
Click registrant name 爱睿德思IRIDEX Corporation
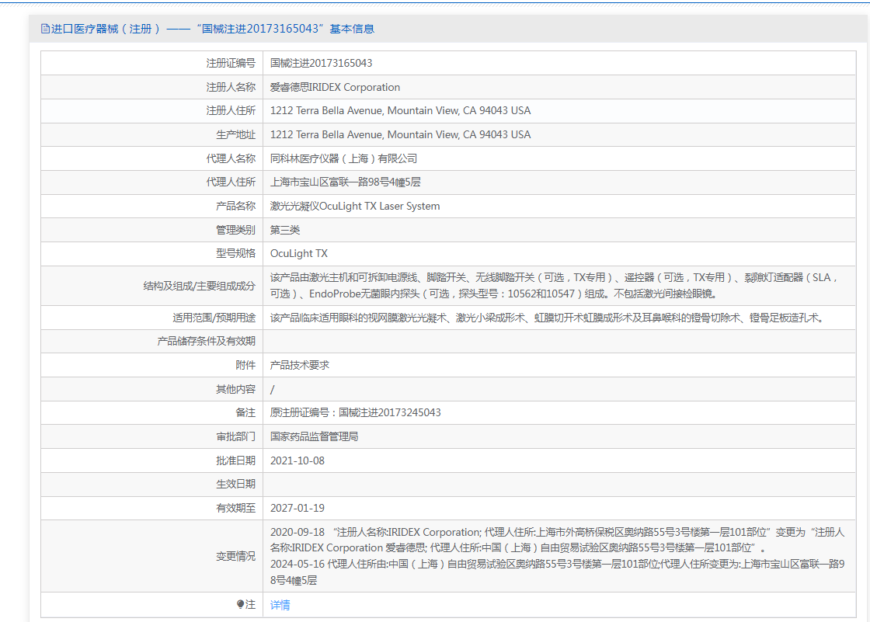335,87
